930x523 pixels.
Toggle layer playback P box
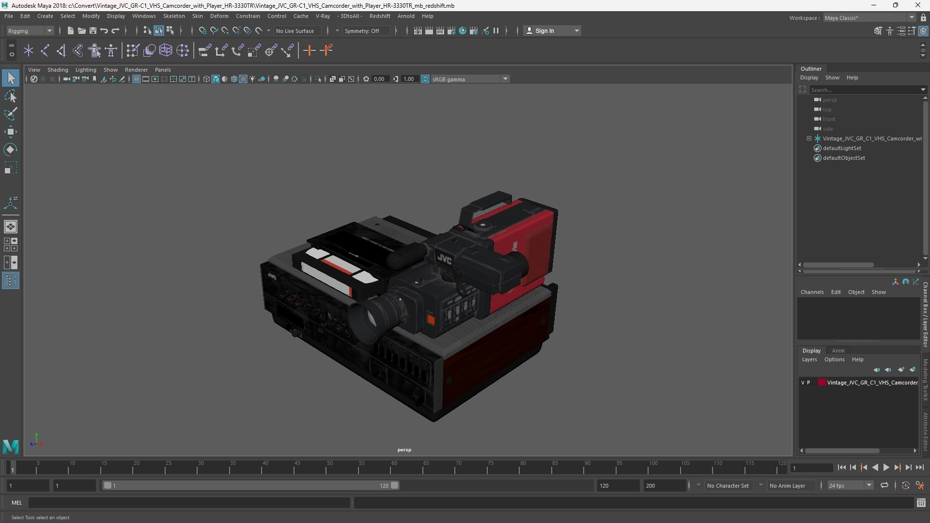[x=808, y=383]
